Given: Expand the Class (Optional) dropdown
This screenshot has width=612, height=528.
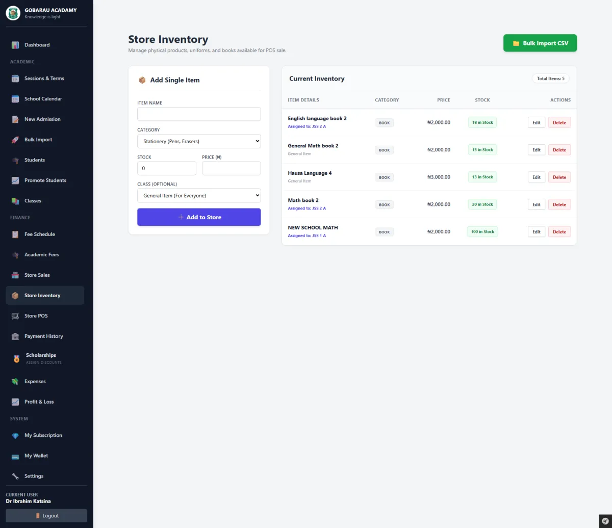Looking at the screenshot, I should [x=199, y=195].
